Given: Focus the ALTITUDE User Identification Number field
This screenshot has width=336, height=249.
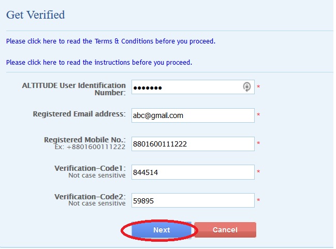Looking at the screenshot, I should click(186, 87).
